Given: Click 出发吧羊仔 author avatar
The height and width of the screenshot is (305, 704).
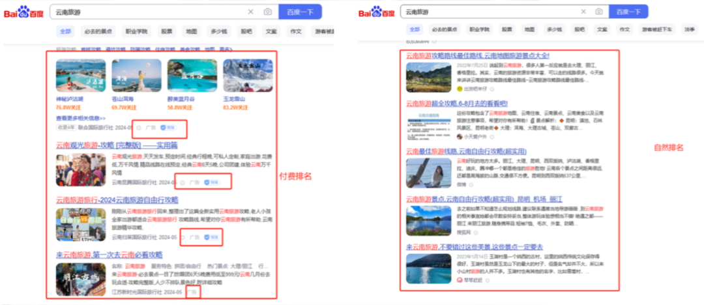Looking at the screenshot, I should pos(460,89).
